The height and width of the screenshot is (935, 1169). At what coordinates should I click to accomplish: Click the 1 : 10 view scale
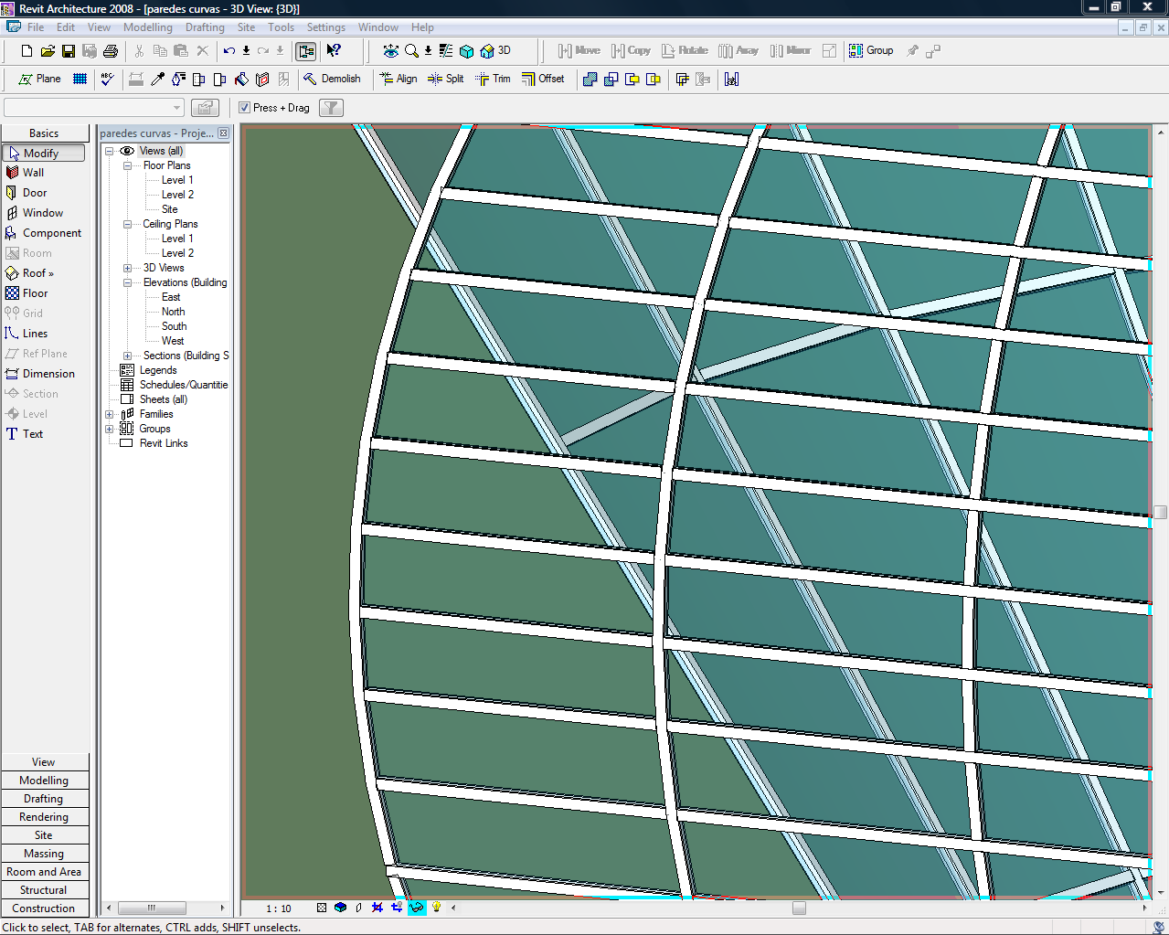(279, 908)
